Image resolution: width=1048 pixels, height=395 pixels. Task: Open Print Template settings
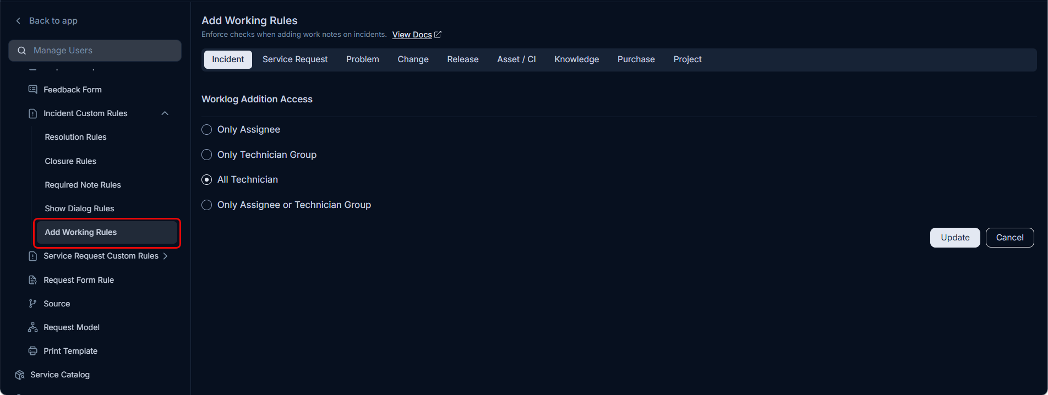[70, 351]
